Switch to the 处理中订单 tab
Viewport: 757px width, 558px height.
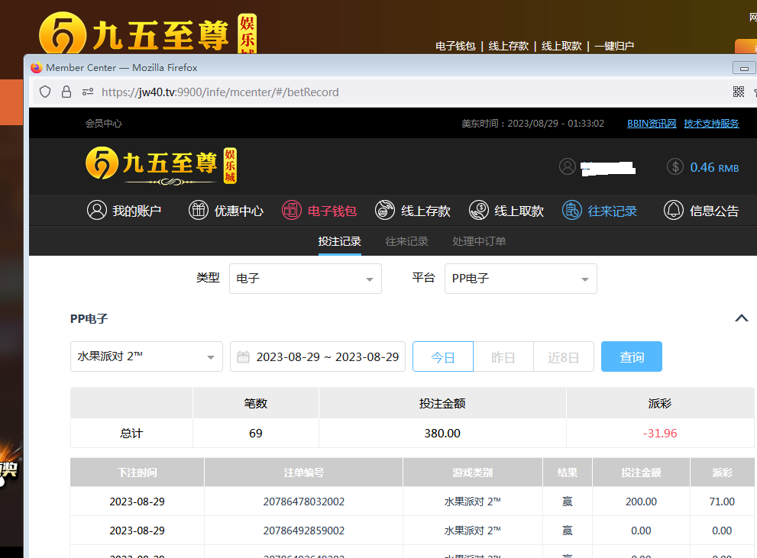tap(479, 241)
